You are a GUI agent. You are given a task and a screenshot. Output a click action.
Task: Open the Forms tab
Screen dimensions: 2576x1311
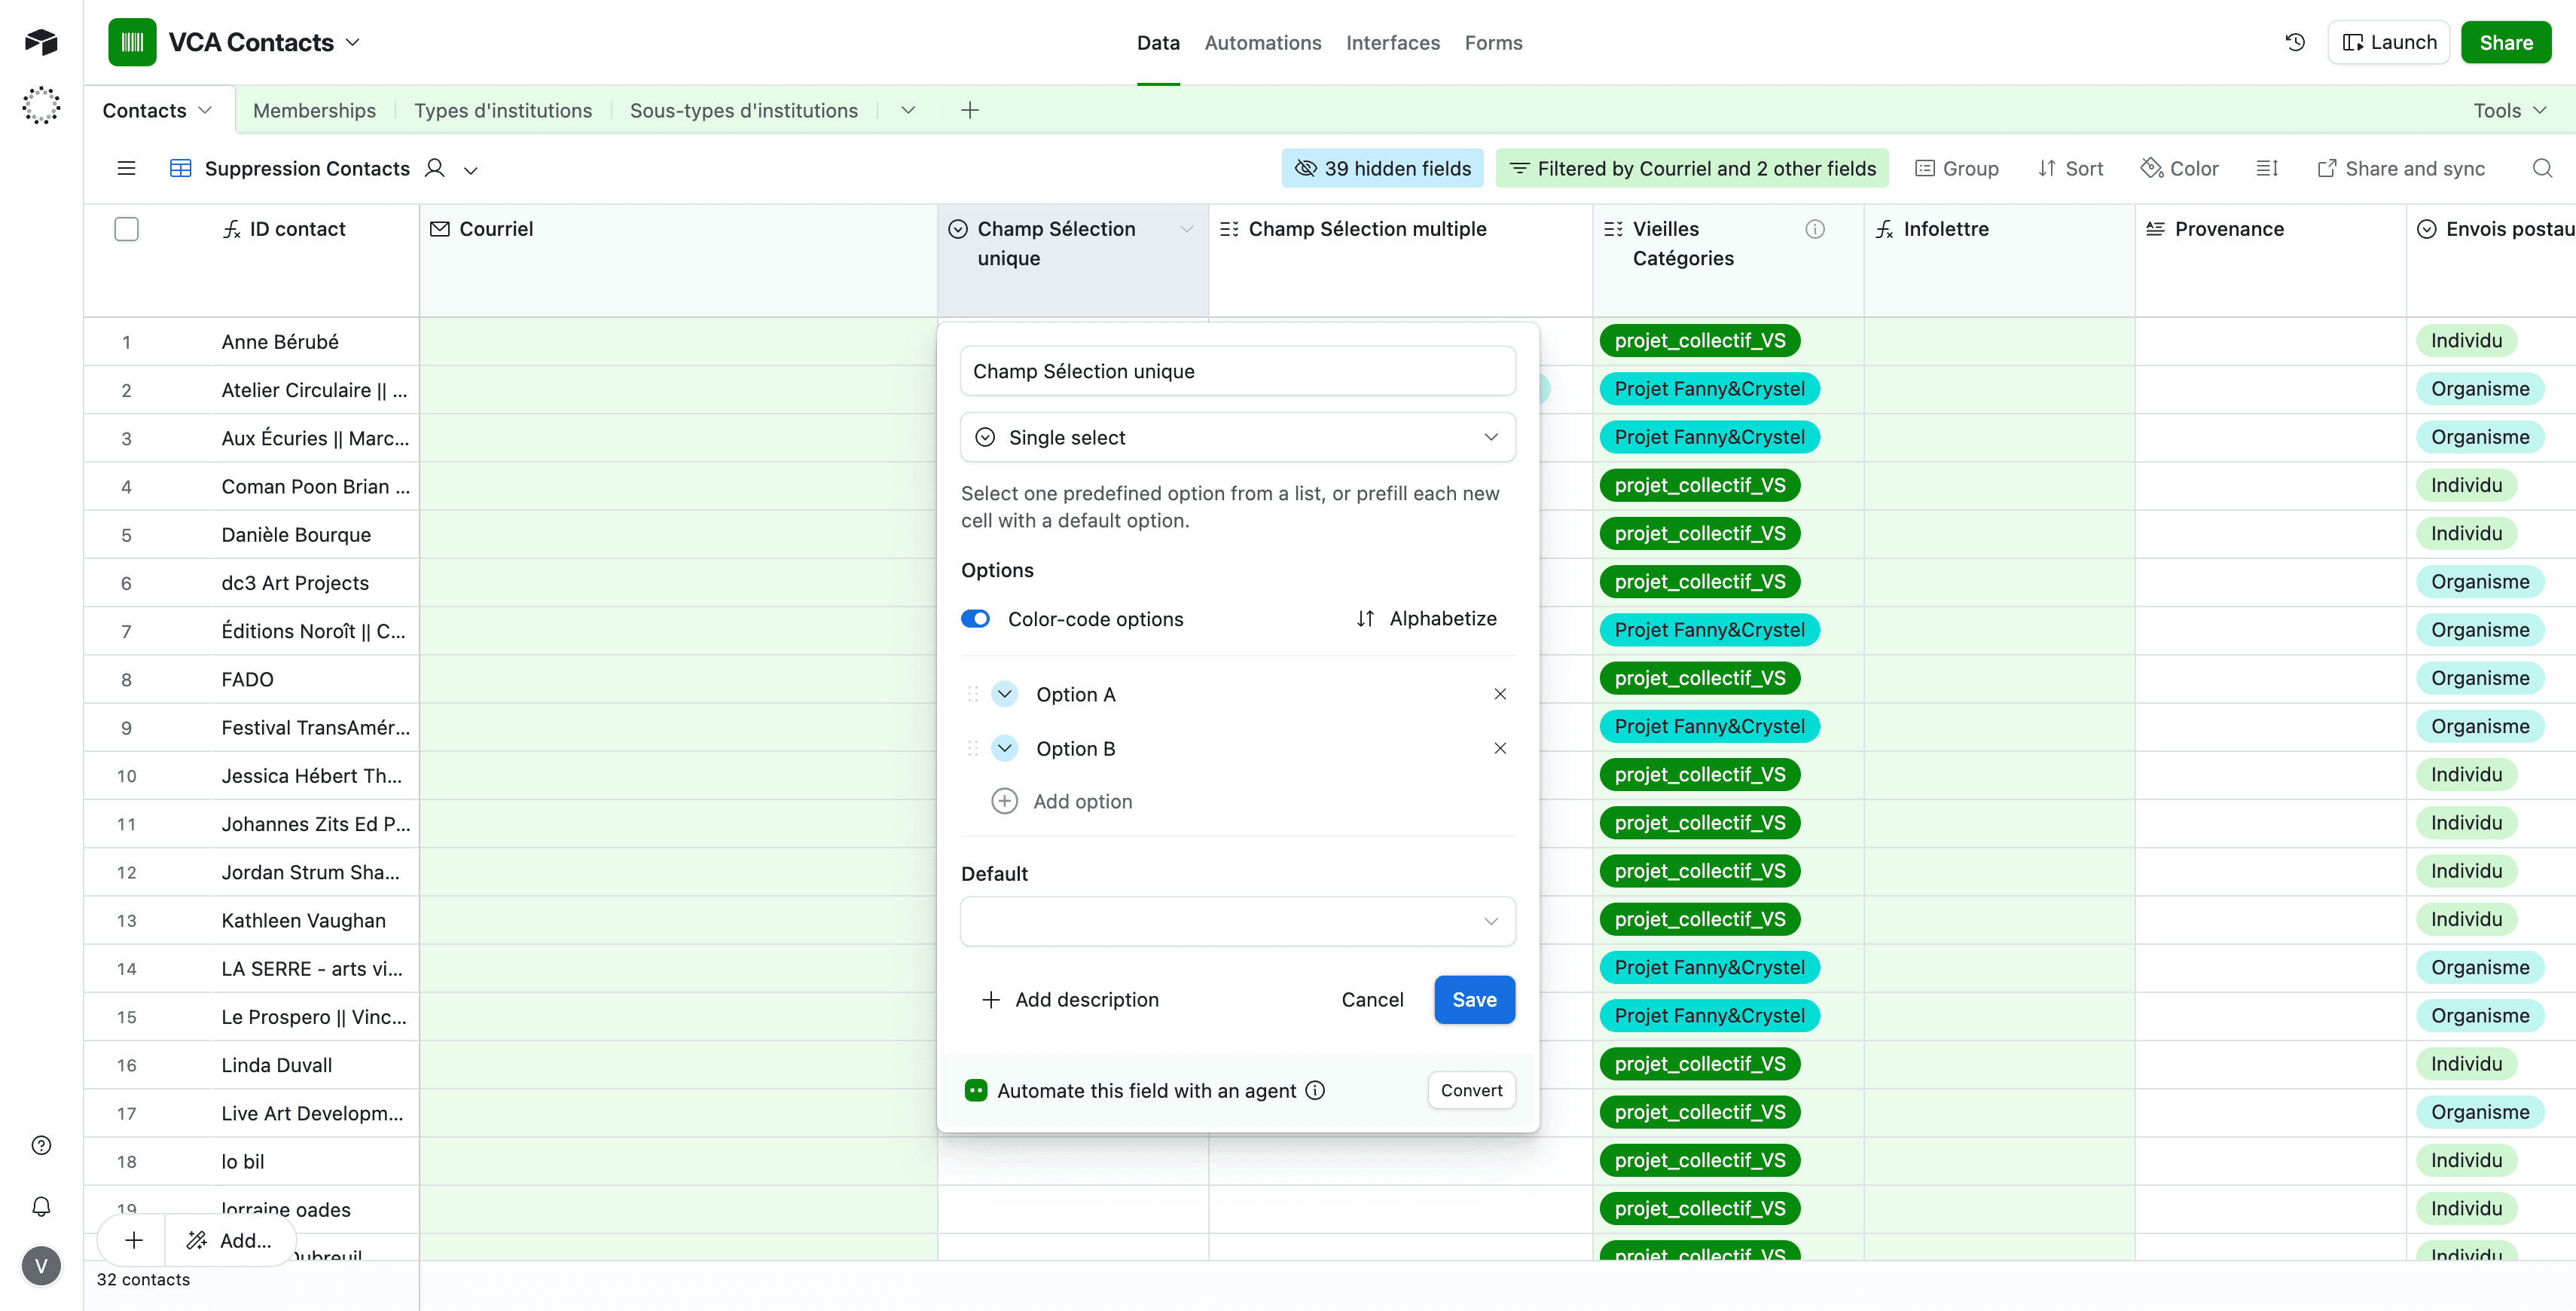[1493, 42]
